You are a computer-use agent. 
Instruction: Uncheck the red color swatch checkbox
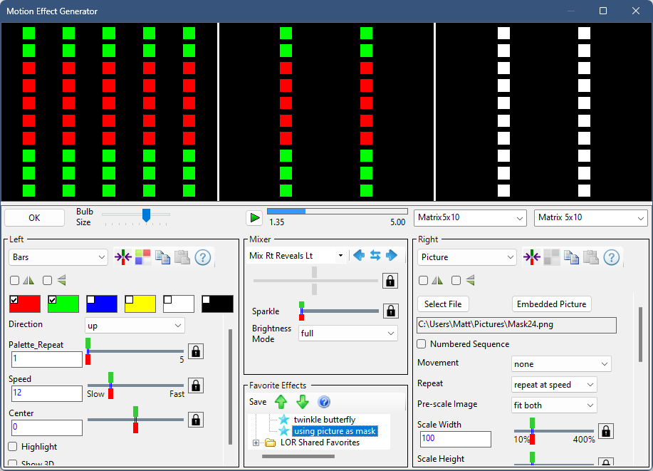[14, 300]
